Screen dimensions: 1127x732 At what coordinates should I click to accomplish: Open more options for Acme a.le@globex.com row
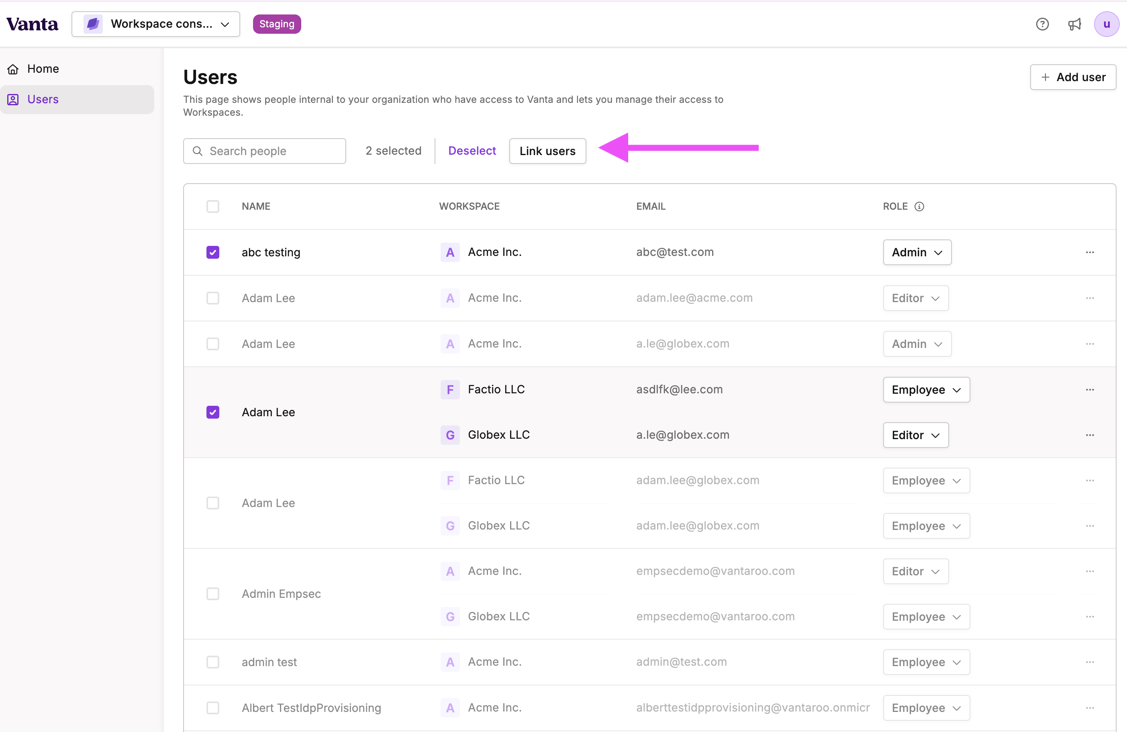(1090, 344)
